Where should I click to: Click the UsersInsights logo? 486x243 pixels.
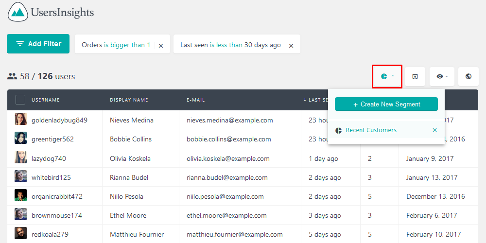pyautogui.click(x=51, y=13)
